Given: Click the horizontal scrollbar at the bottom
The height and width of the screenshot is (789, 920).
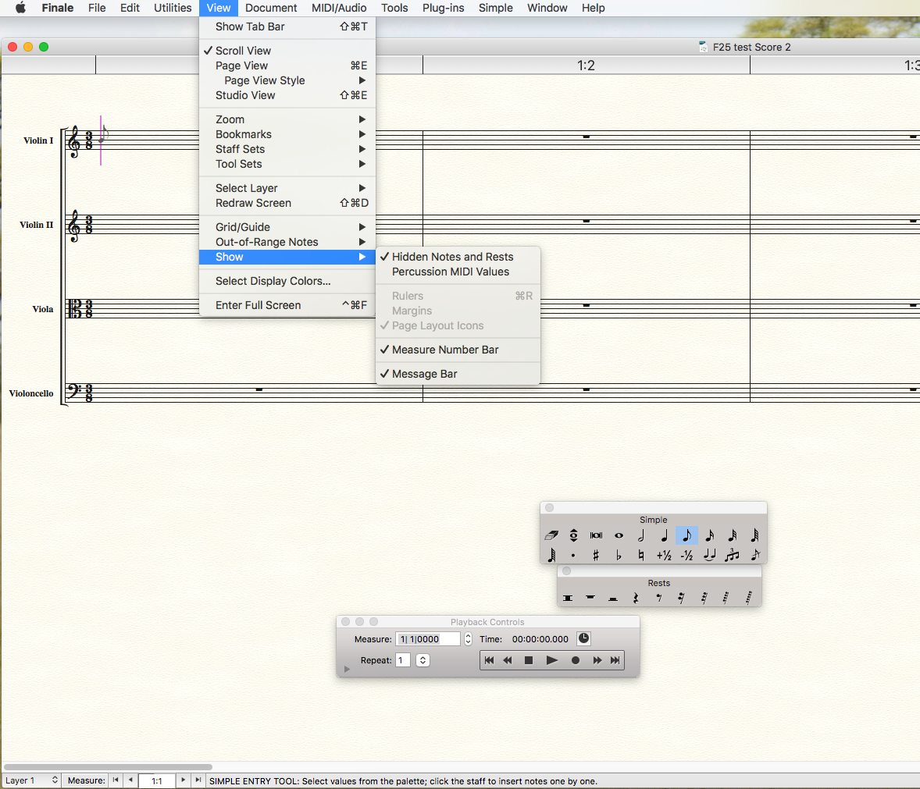Looking at the screenshot, I should 108,767.
